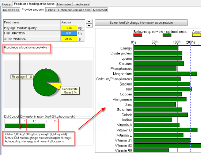
Task: Click the Vitamin D bar
Action: point(166,130)
